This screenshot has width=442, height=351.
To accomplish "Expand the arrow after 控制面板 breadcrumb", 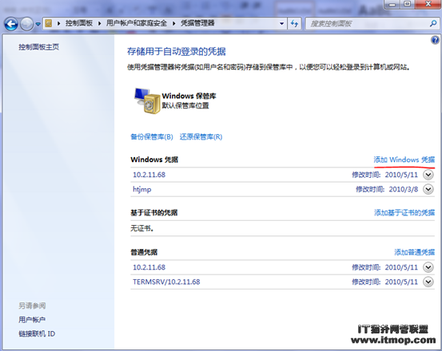I will 99,23.
